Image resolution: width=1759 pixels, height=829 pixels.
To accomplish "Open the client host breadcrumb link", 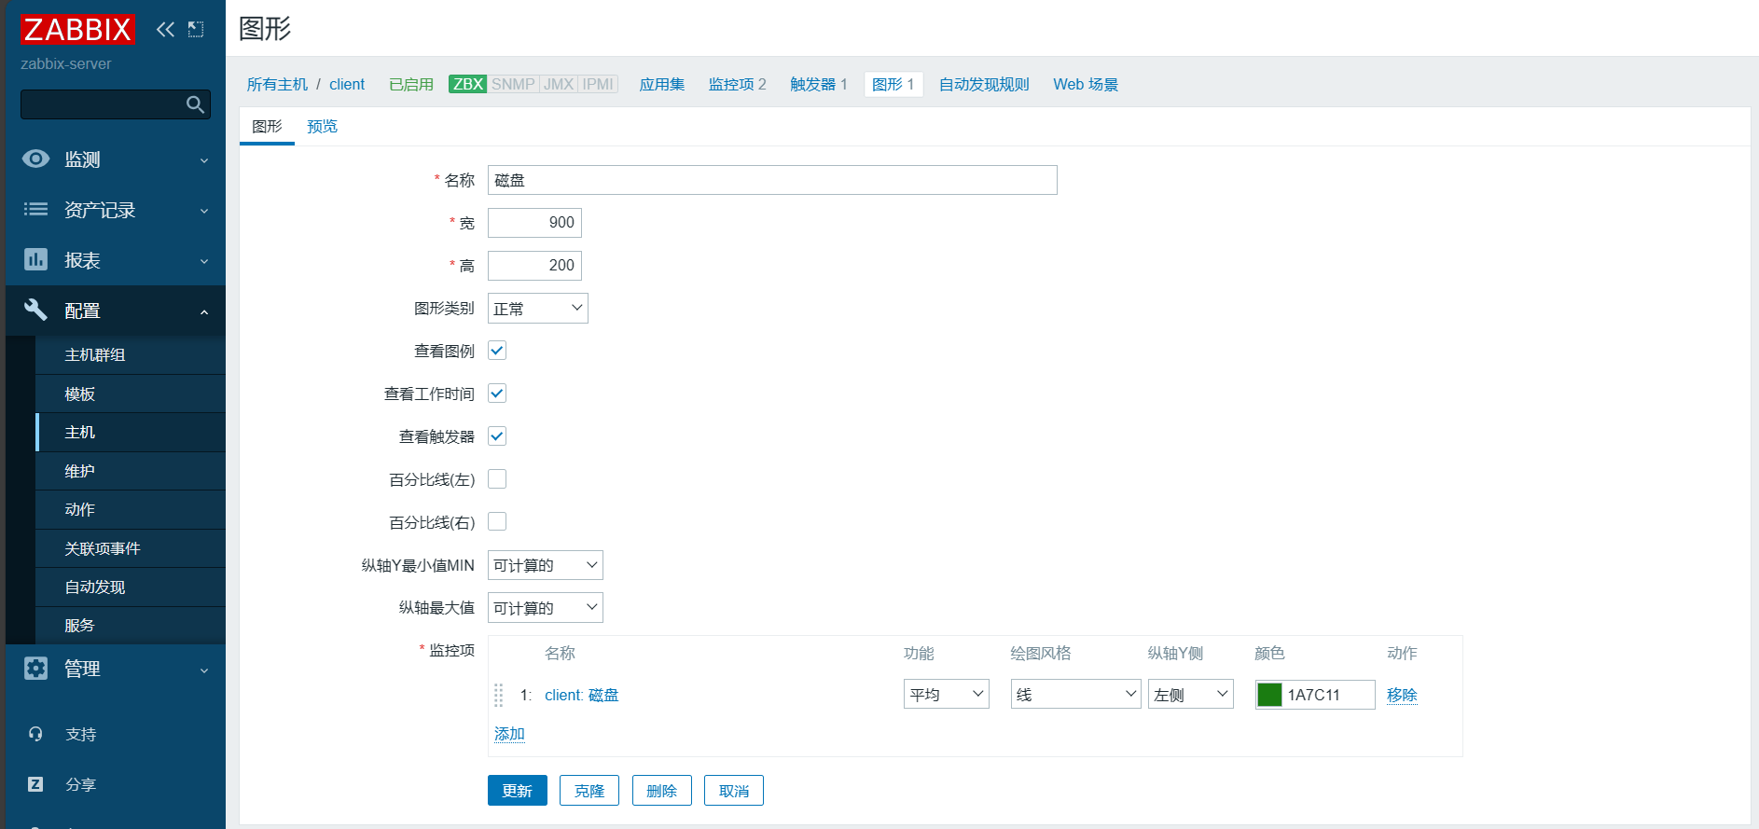I will [x=347, y=84].
